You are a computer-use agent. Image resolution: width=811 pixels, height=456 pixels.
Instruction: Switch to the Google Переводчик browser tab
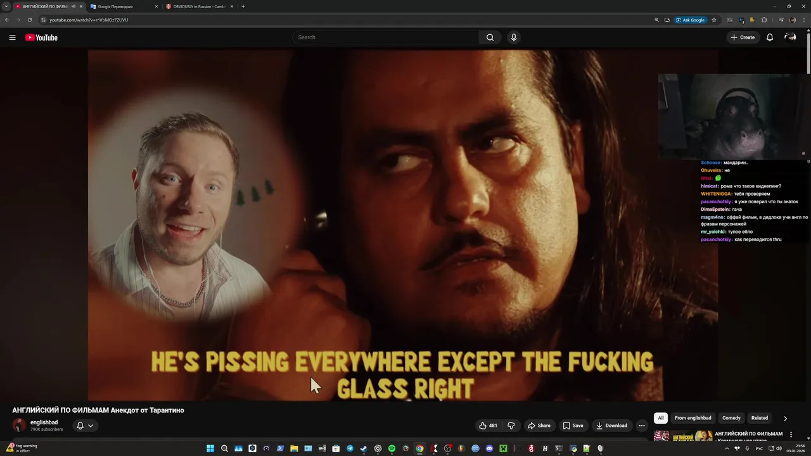pos(124,6)
